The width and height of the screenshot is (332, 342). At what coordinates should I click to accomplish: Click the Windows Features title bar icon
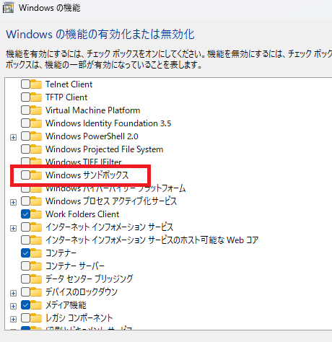tap(8, 7)
